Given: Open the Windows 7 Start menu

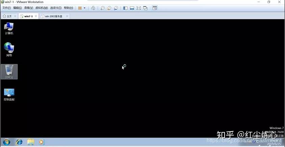Looking at the screenshot, I should click(x=6, y=142).
